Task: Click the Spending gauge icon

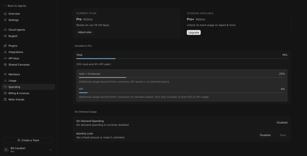Action: pos(5,87)
